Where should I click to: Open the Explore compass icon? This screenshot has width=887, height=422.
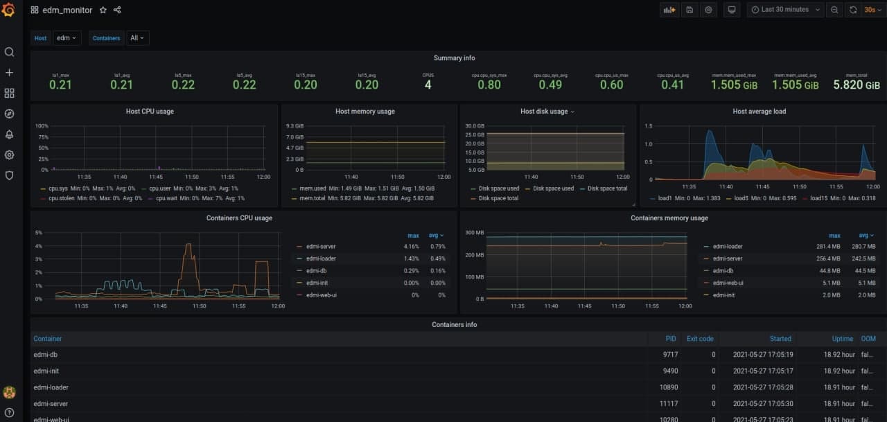[9, 114]
